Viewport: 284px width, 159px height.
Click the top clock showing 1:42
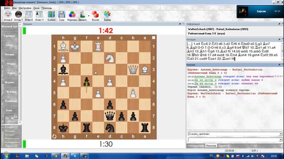[106, 30]
